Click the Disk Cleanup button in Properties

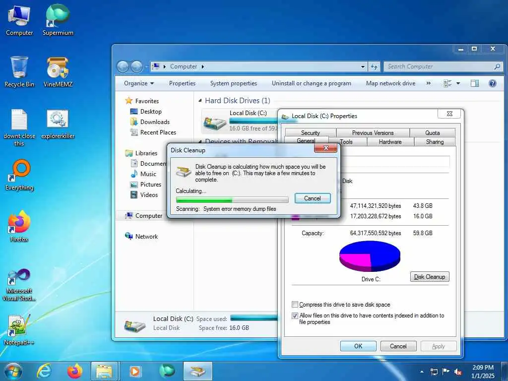coord(430,277)
